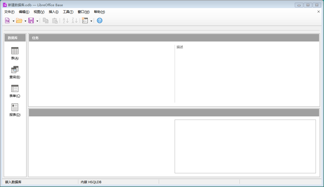Image resolution: width=324 pixels, height=187 pixels.
Task: Expand dropdown arrow next to New icon
Action: point(13,21)
